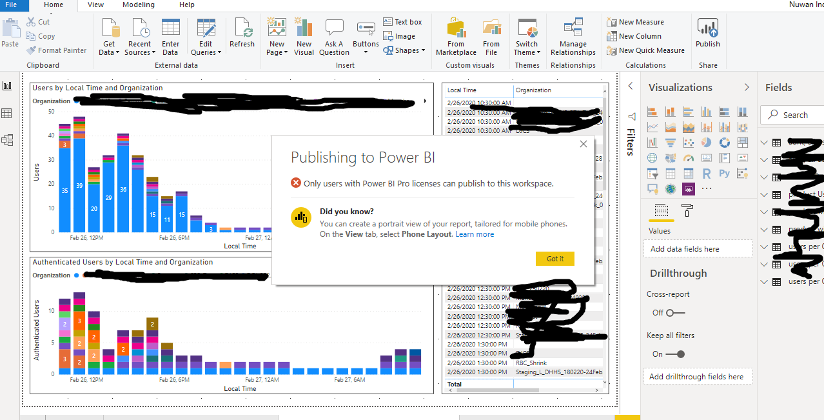The width and height of the screenshot is (824, 420).
Task: Pick the Card (123) visualization
Action: tap(706, 158)
